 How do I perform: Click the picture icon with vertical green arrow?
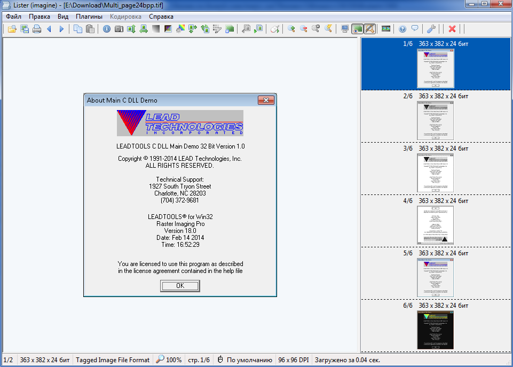[x=131, y=29]
